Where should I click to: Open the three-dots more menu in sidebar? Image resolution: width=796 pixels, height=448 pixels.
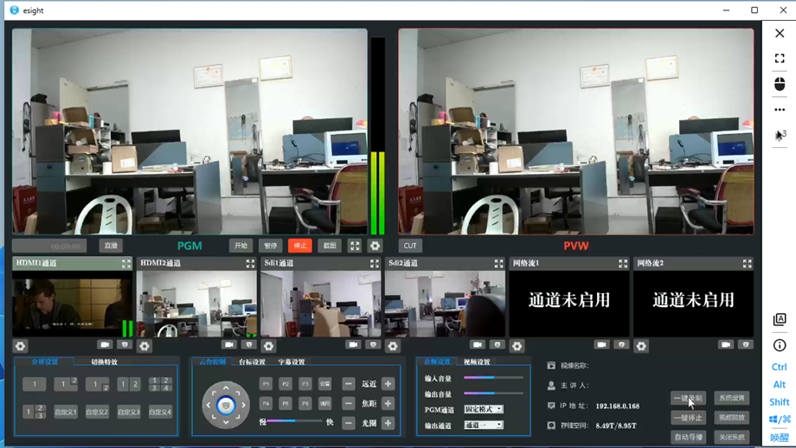779,110
